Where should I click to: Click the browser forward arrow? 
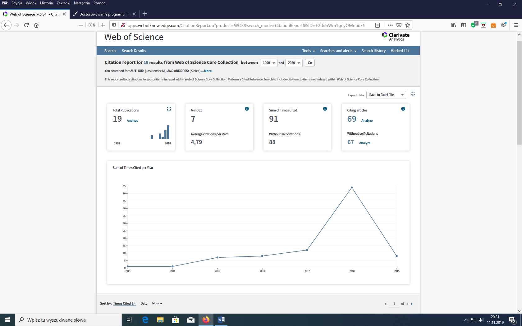(x=17, y=25)
